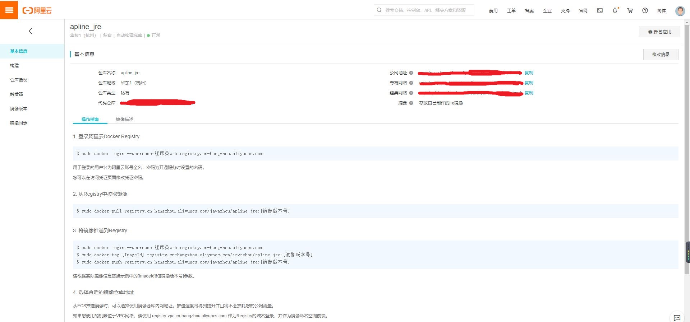Go back using the left arrow
Image resolution: width=690 pixels, height=322 pixels.
pos(31,31)
